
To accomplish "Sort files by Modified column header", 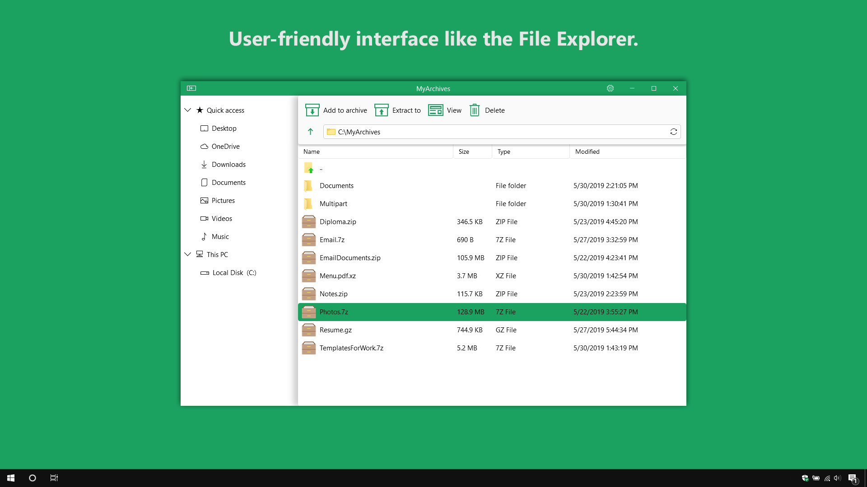I will point(627,152).
